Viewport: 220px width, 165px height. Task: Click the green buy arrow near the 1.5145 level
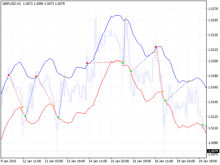165,100
